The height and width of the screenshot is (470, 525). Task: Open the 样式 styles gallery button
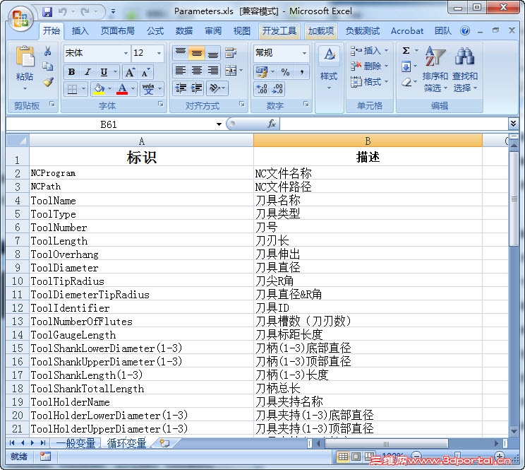329,69
